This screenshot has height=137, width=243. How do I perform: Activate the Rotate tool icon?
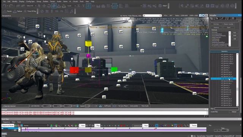point(49,6)
